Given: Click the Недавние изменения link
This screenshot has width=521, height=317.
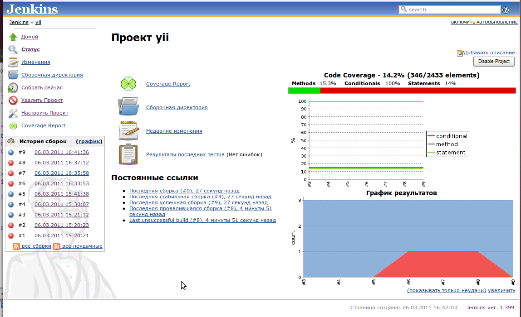Looking at the screenshot, I should point(174,131).
